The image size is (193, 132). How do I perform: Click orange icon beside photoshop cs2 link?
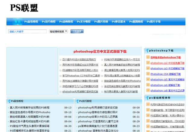pos(148,63)
